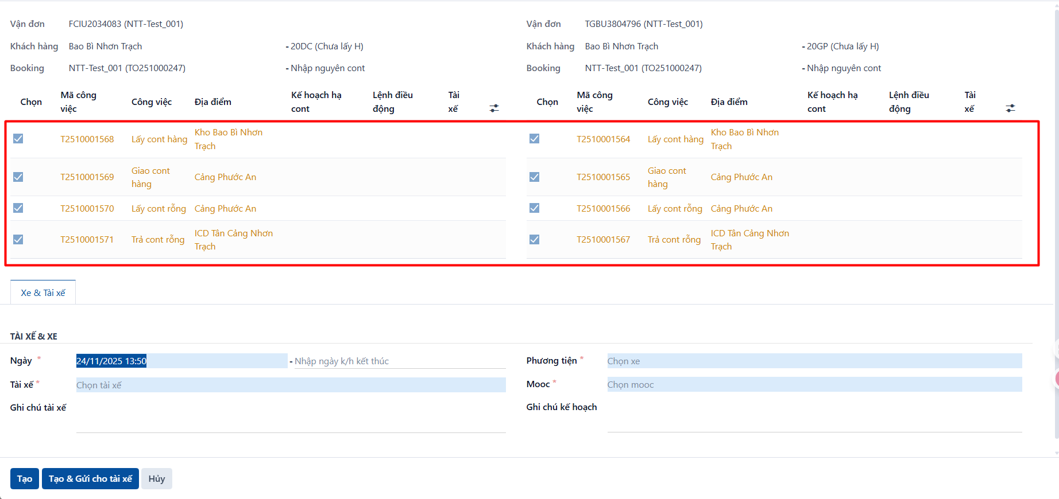Click 'Lệnh điều động' header in left table
1059x499 pixels.
click(393, 102)
